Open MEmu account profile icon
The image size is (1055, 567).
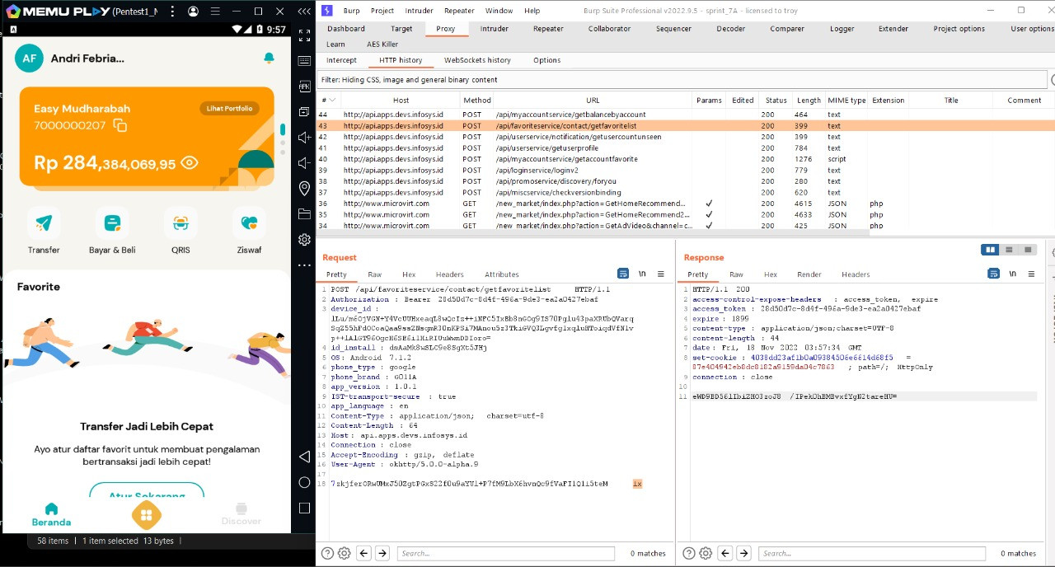click(x=193, y=12)
